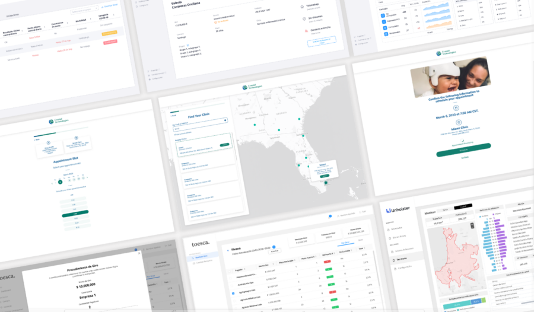Click the blue notification icon above Finanx table
The width and height of the screenshot is (534, 312).
pyautogui.click(x=274, y=246)
